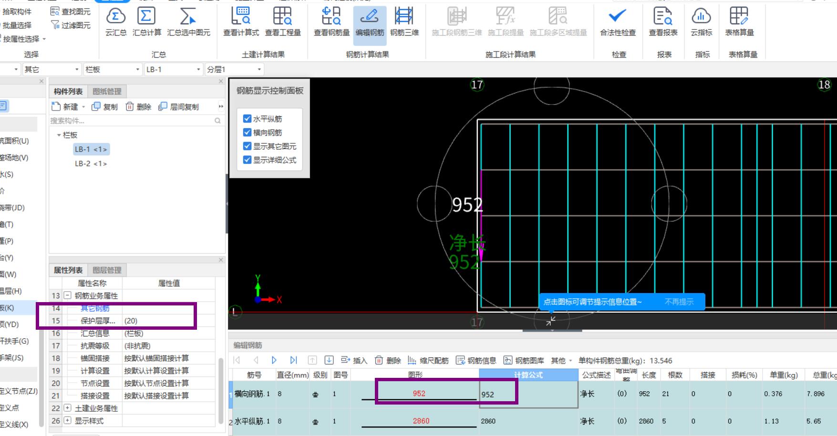Toggle 显示详细公式 checkbox
Viewport: 837px width, 436px height.
coord(247,160)
